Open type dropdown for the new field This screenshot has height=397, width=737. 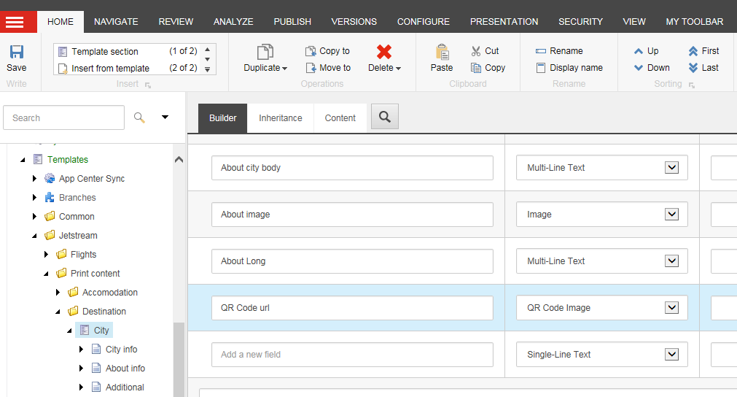click(671, 354)
